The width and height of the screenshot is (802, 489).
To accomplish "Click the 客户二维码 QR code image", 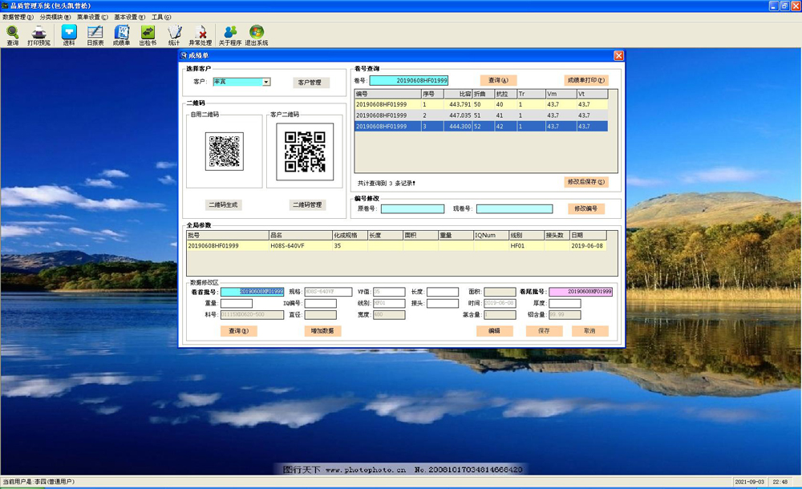I will pyautogui.click(x=305, y=152).
